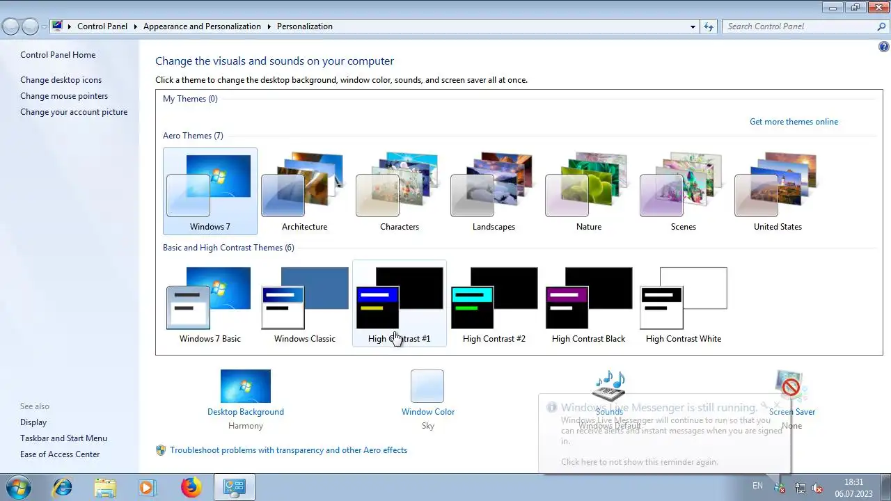Select the High Contrast Black theme

pyautogui.click(x=588, y=303)
